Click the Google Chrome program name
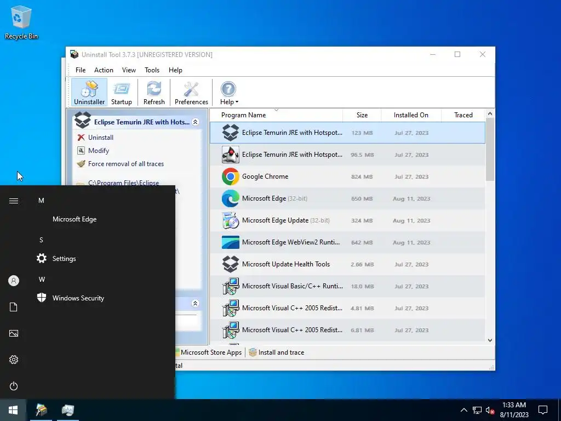This screenshot has width=561, height=421. click(x=265, y=177)
